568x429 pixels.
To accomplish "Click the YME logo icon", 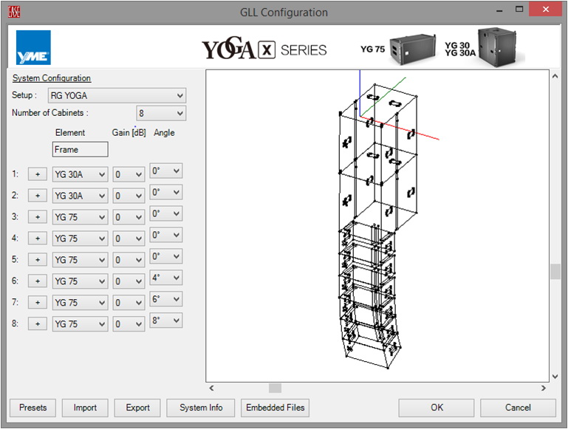I will pyautogui.click(x=33, y=48).
